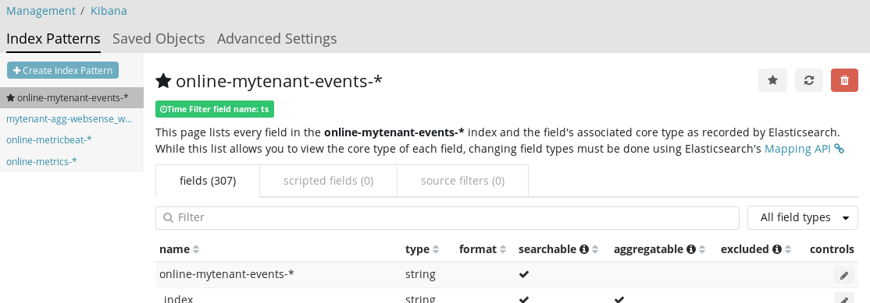Open Mapping API external link icon
Screen dimensions: 870x303
839,149
